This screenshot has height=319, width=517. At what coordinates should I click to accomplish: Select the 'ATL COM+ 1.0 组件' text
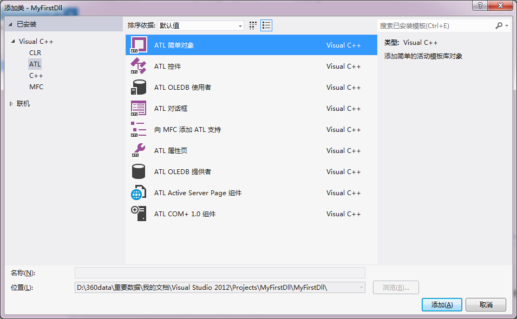[185, 214]
